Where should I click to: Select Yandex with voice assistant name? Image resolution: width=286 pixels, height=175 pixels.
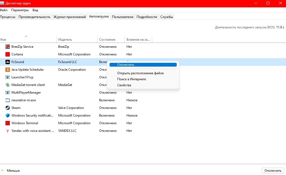(33, 131)
